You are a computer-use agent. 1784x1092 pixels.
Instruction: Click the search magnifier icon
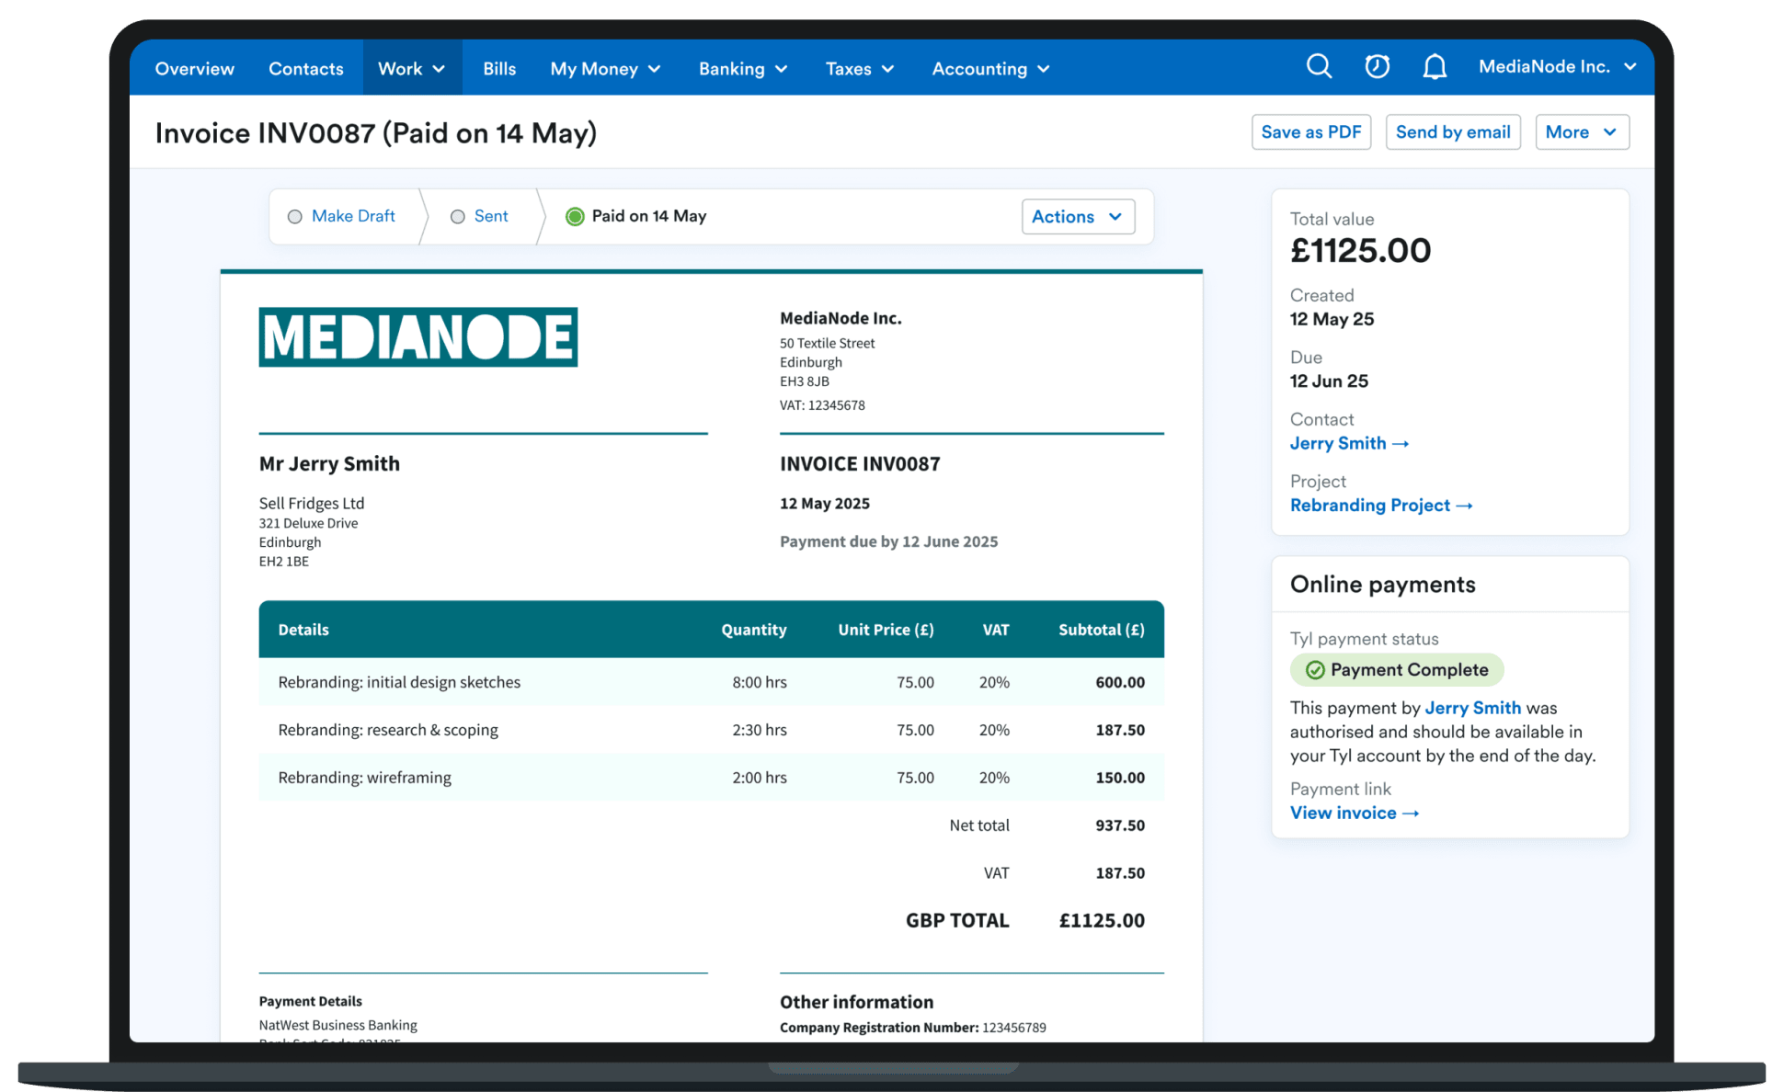click(1319, 66)
